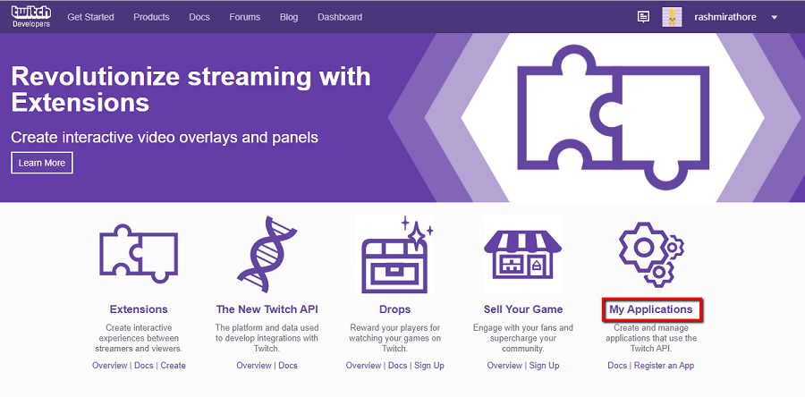Click Overview under Sell Your Game
This screenshot has height=397, width=805.
tap(504, 365)
